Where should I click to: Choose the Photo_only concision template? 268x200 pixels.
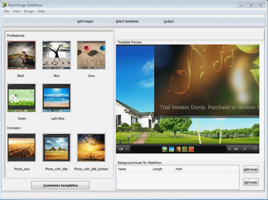tap(21, 147)
